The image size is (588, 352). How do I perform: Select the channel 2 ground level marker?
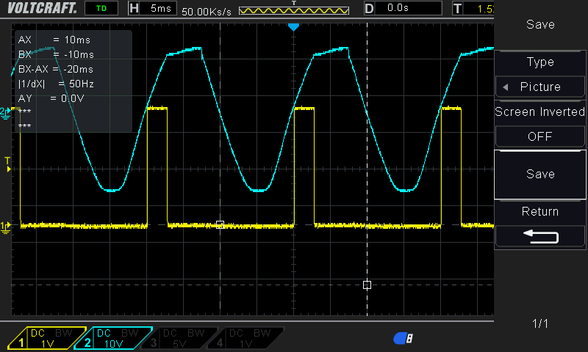pos(6,112)
